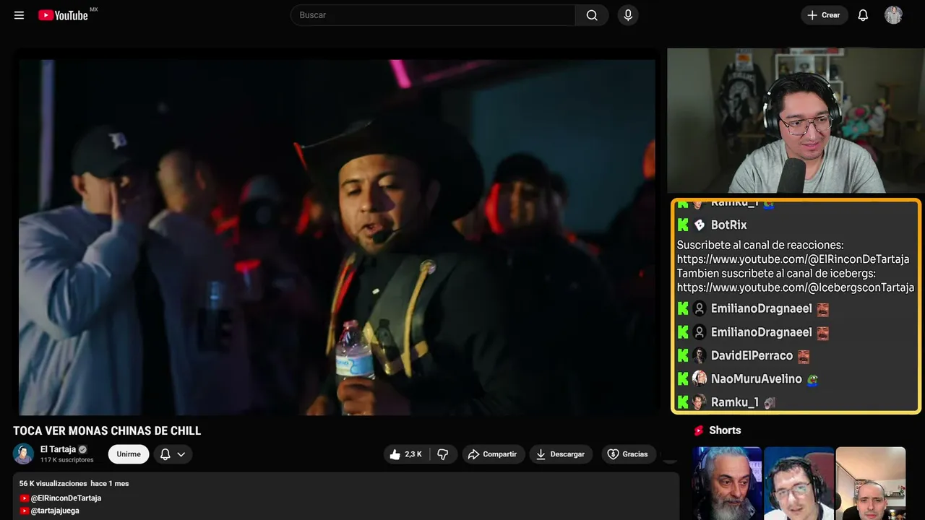925x520 pixels.
Task: Click the YouTube icon beside @ElRinconDeTartaja
Action: (25, 498)
